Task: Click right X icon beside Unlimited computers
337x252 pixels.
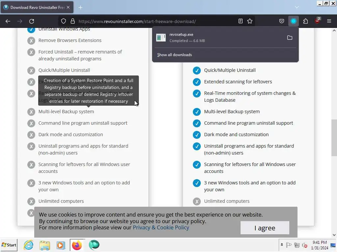Action: pos(197,201)
